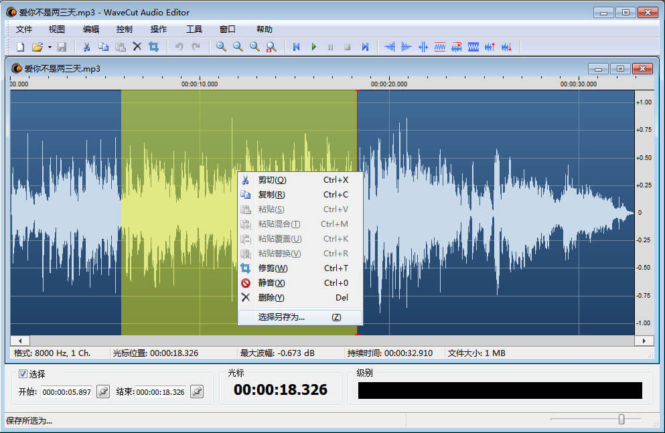The height and width of the screenshot is (433, 665).
Task: Toggle the 选择 checkbox
Action: coord(23,373)
